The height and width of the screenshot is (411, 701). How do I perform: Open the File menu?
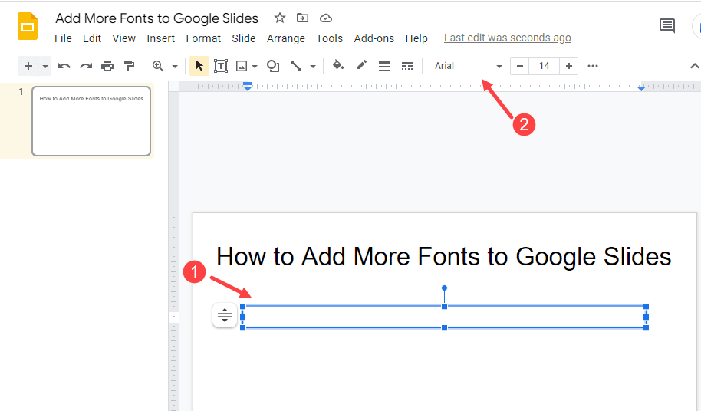pos(63,38)
